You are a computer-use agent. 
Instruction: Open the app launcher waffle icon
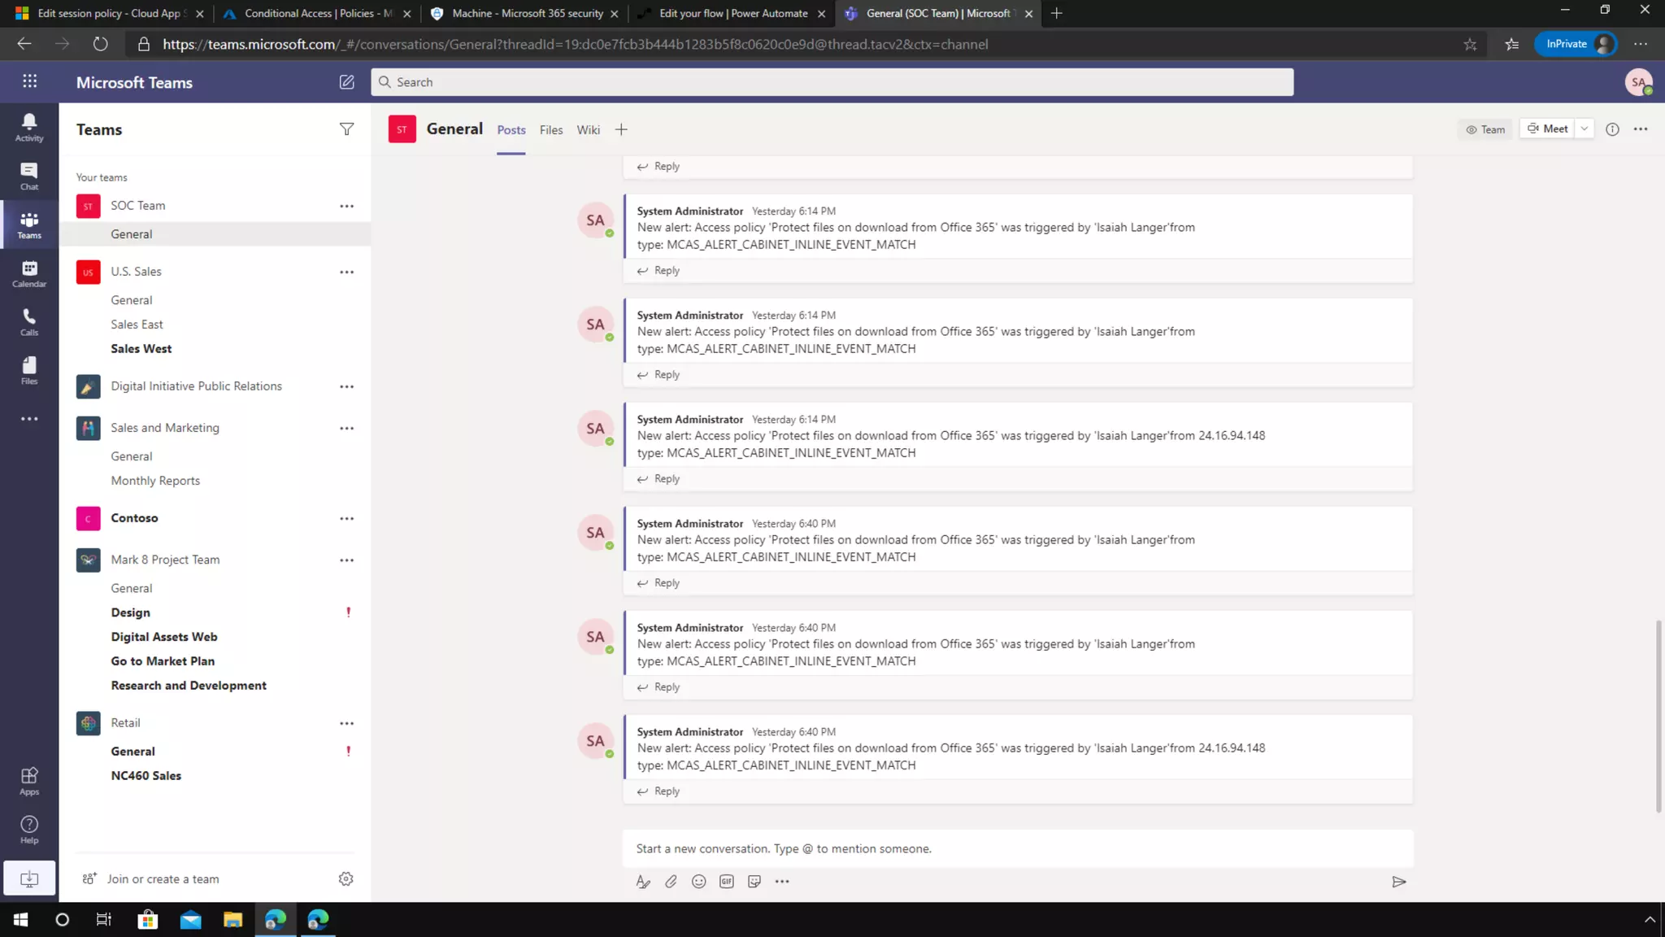coord(30,81)
